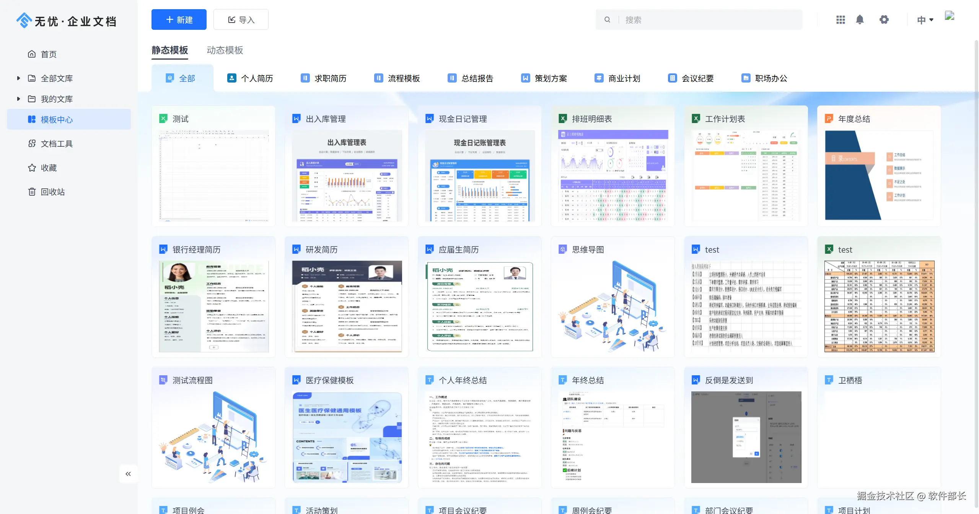Open the 年度总结 template thumbnail
The height and width of the screenshot is (514, 979).
(x=879, y=175)
